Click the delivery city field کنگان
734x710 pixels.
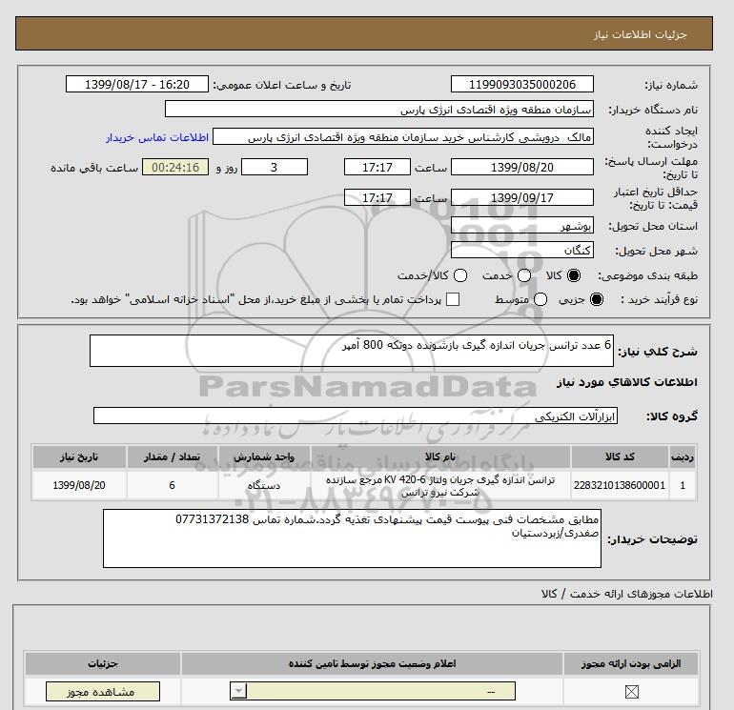(522, 250)
